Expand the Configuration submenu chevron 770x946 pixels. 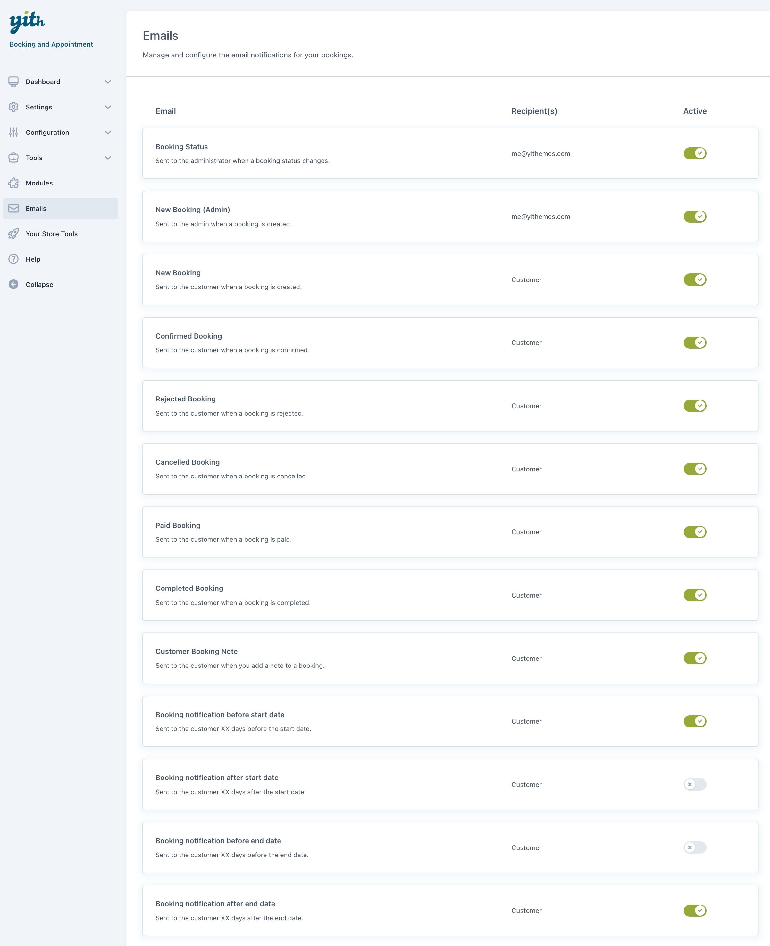coord(108,132)
